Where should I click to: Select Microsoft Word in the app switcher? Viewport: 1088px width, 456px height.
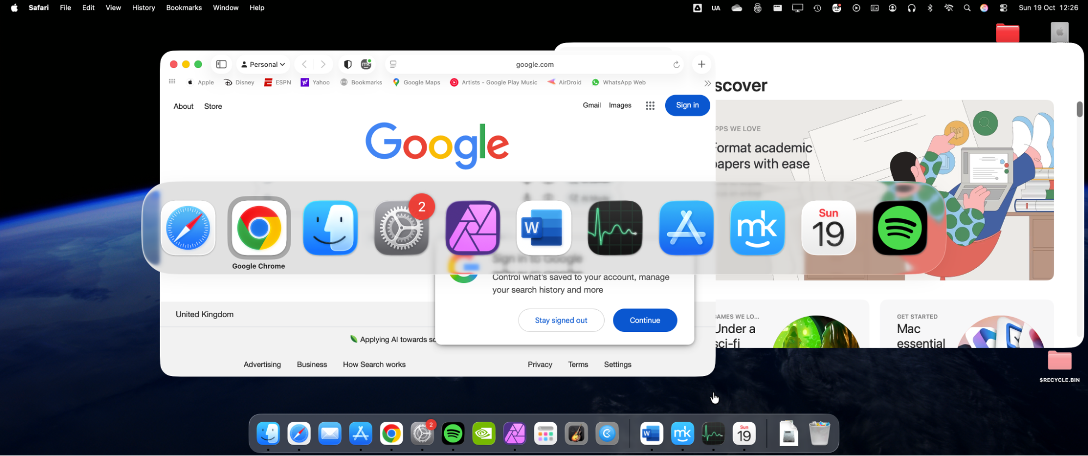(544, 228)
